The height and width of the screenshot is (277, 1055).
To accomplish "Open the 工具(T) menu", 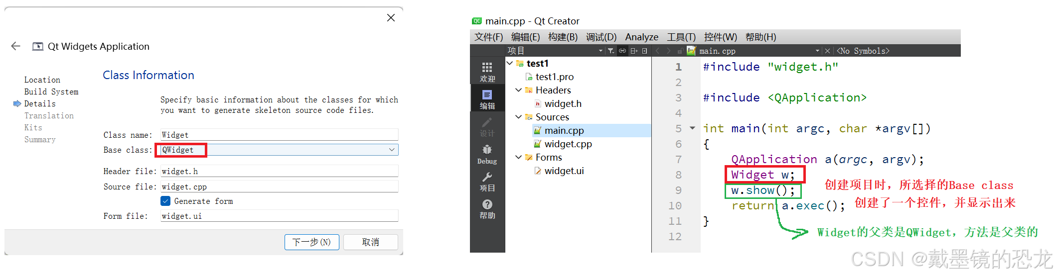I will point(681,37).
